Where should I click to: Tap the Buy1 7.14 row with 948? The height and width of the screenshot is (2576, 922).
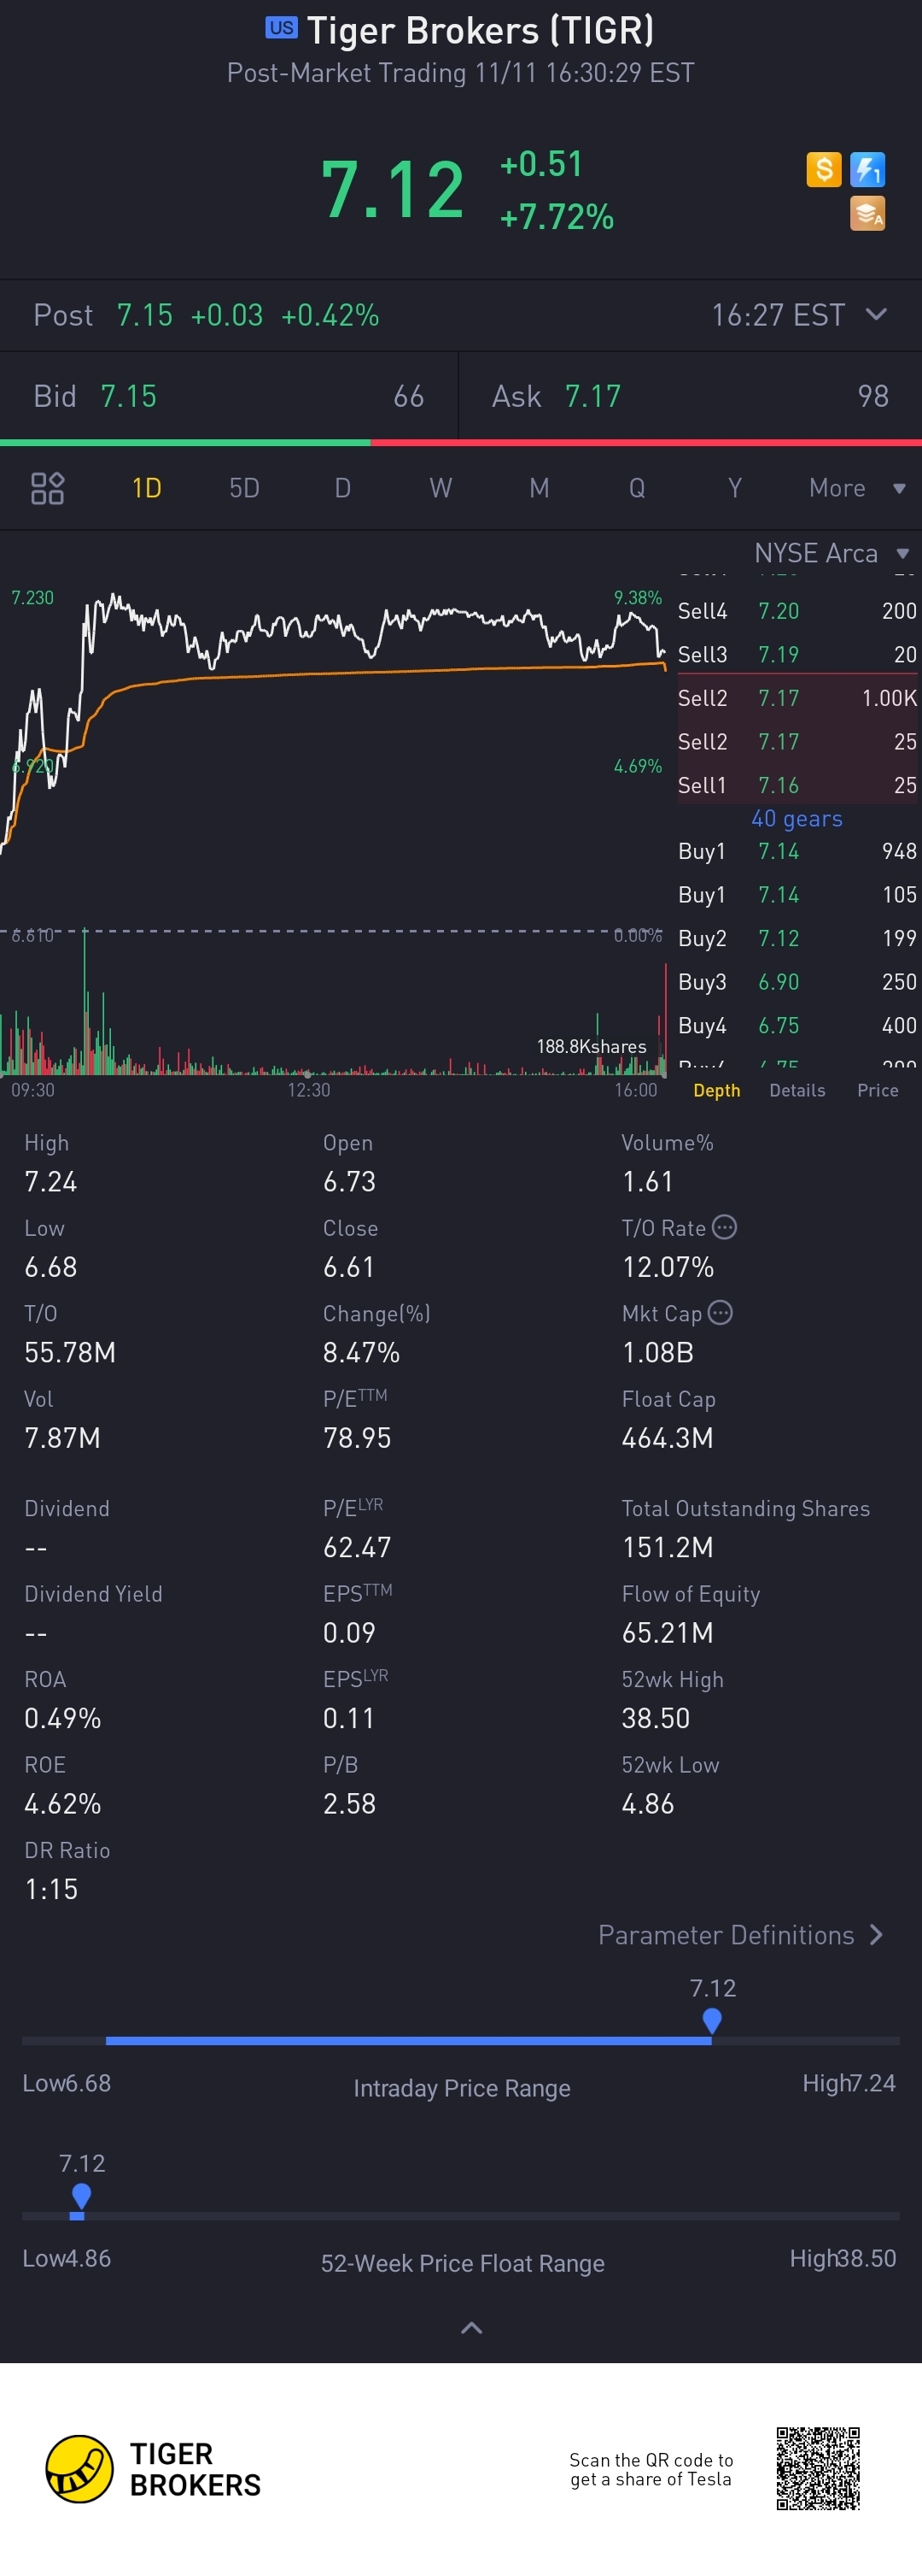(798, 851)
